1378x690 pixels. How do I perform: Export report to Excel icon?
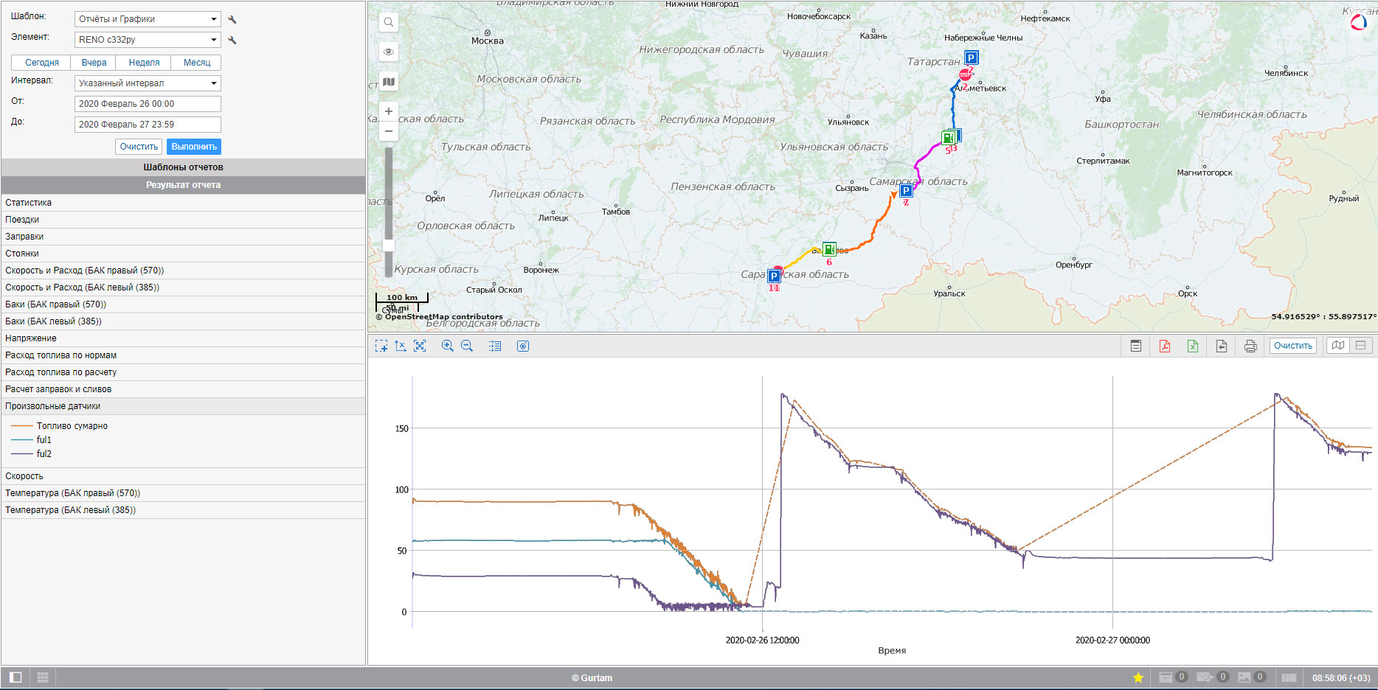[1192, 346]
